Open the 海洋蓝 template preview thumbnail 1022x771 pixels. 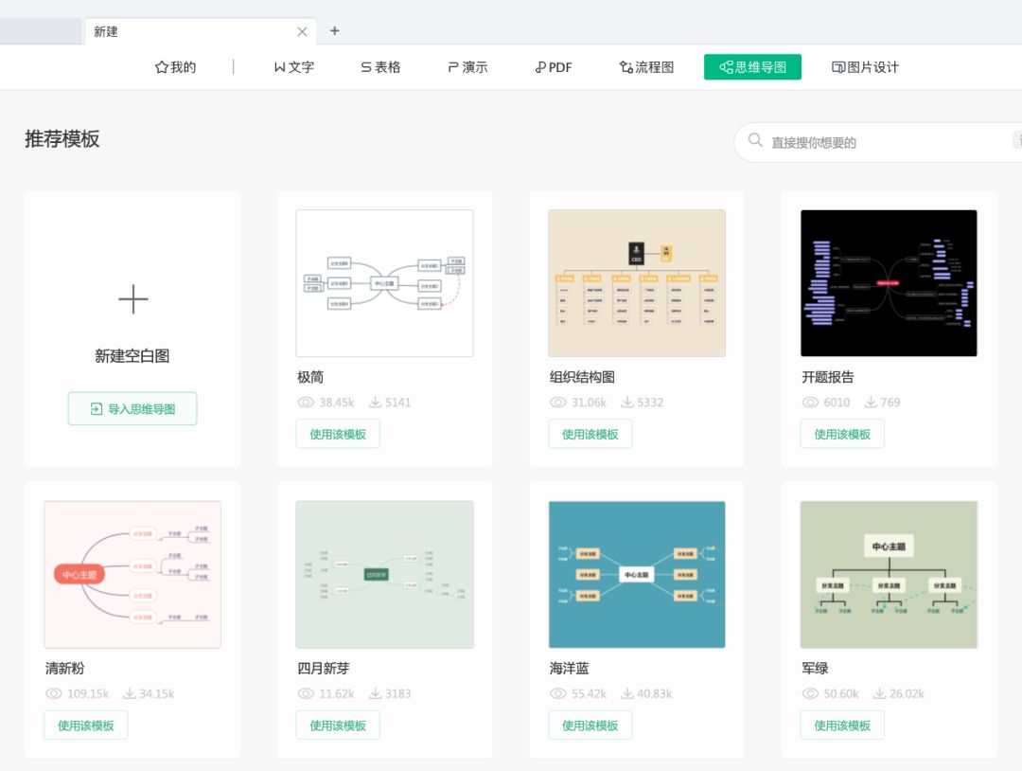(x=636, y=574)
